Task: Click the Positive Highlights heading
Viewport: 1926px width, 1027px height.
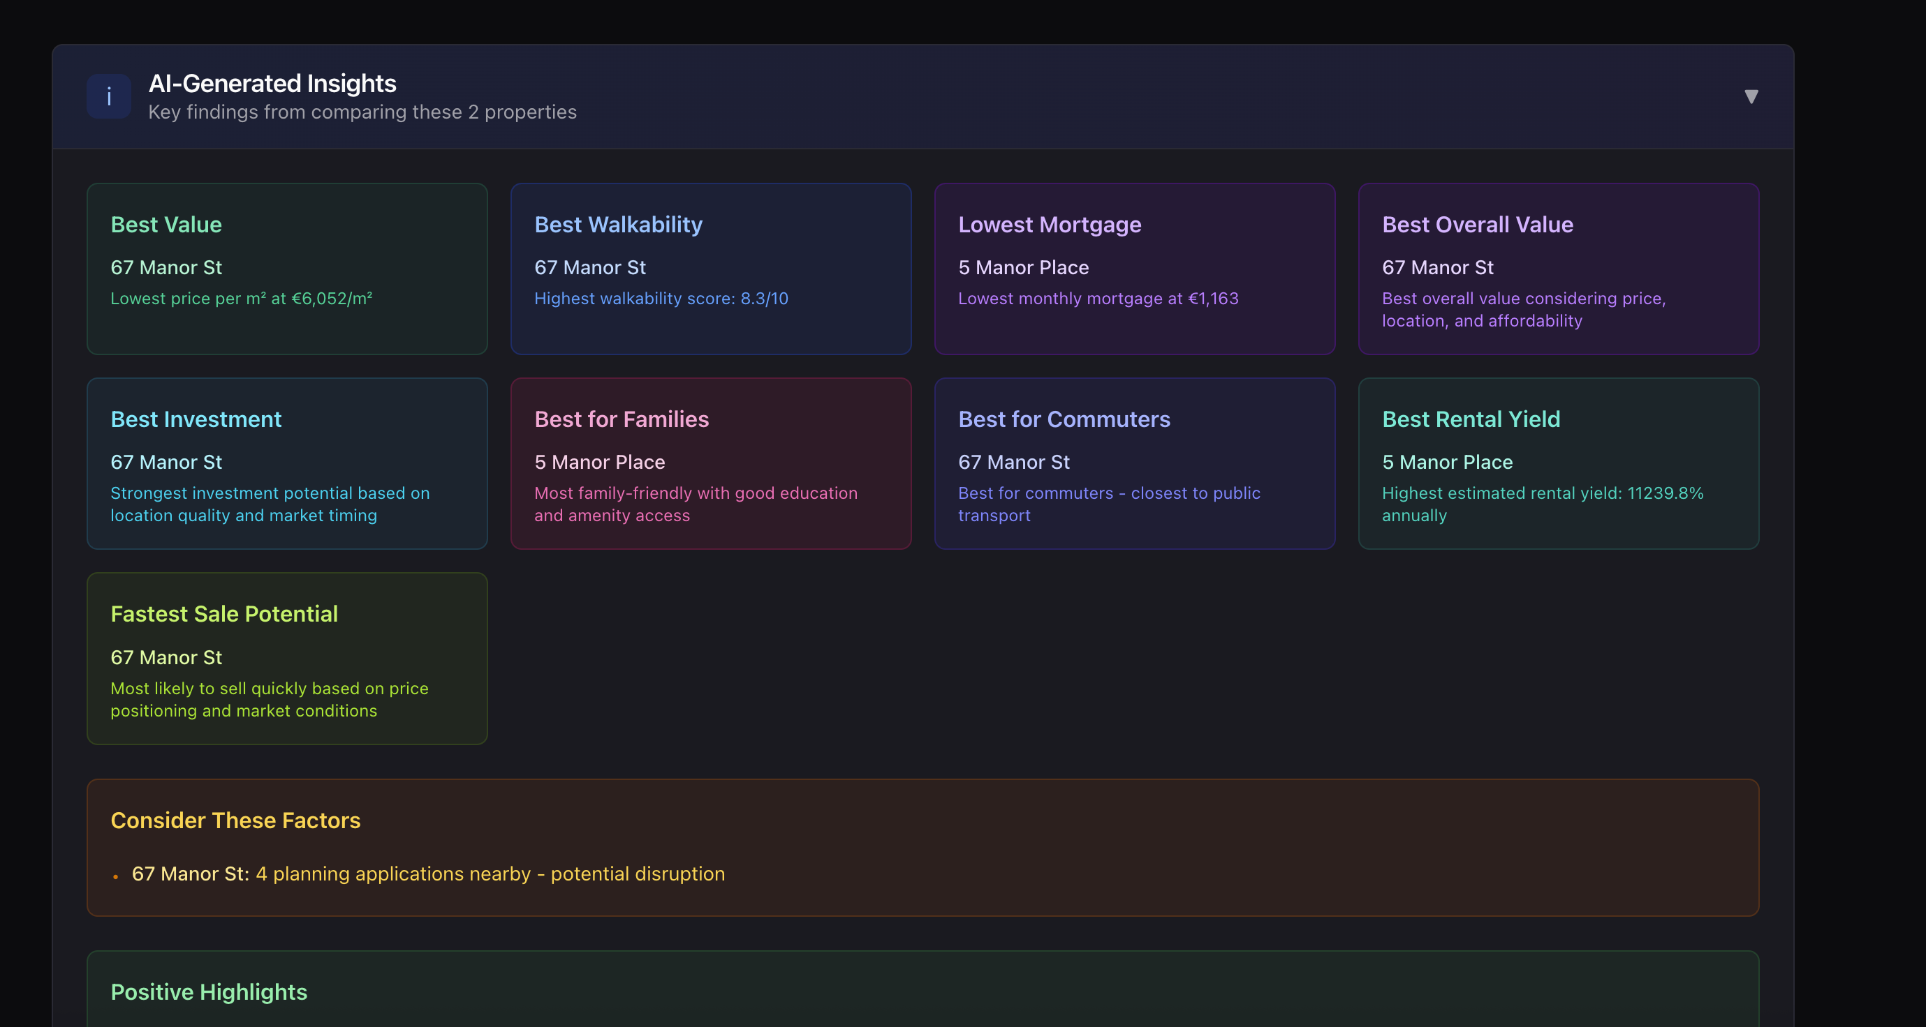Action: click(209, 992)
